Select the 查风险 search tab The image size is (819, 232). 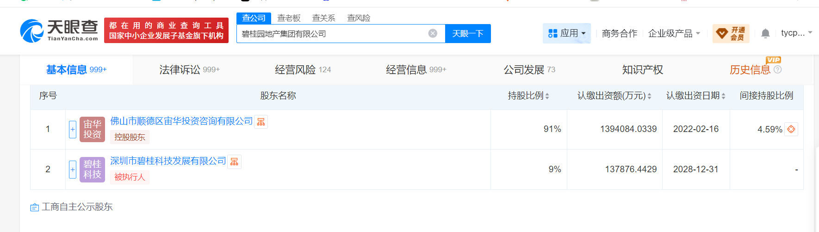pos(359,18)
